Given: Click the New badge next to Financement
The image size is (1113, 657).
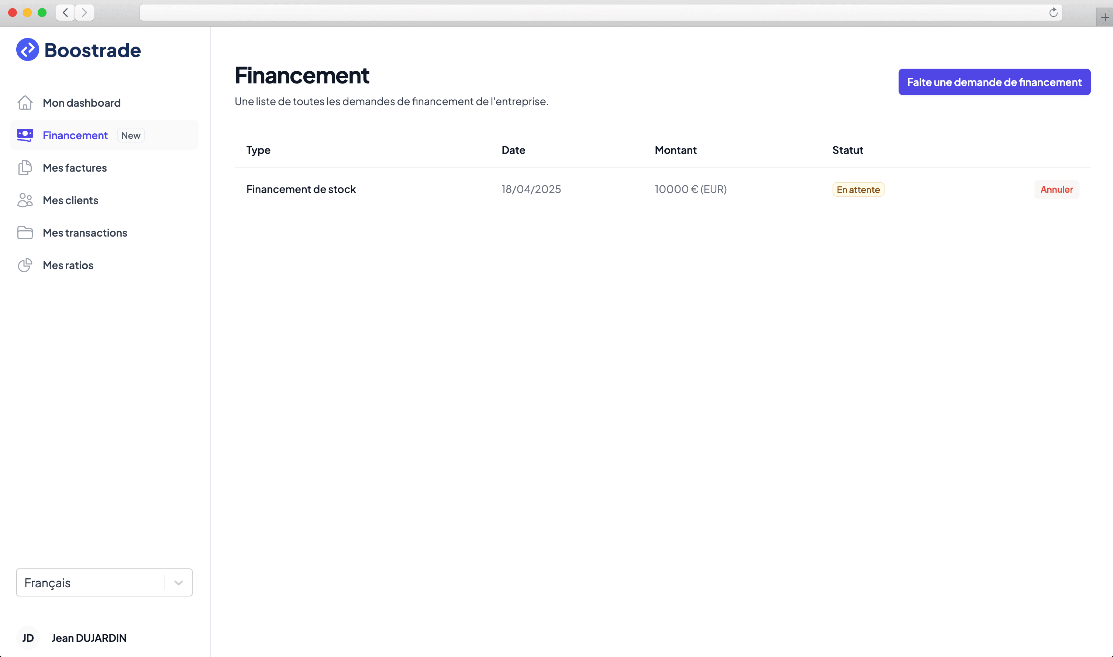Looking at the screenshot, I should pos(131,135).
